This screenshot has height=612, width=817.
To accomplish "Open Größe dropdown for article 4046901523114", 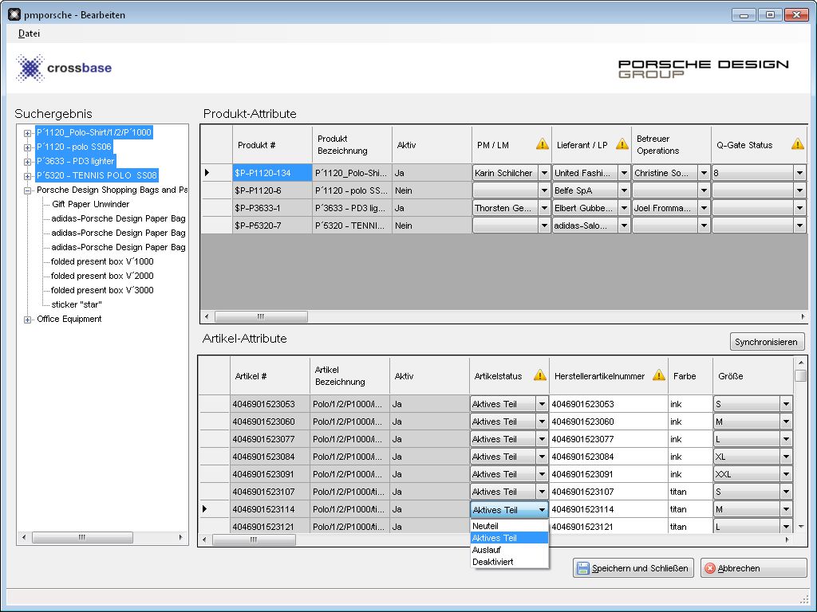I will pyautogui.click(x=786, y=509).
